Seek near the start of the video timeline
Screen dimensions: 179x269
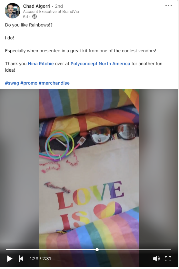pos(9,250)
